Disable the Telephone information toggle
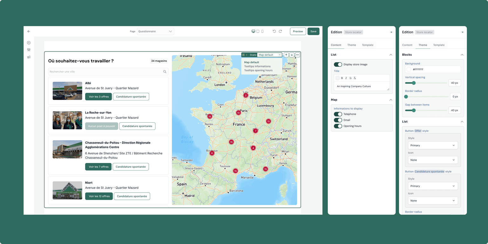The image size is (488, 244). (x=338, y=114)
